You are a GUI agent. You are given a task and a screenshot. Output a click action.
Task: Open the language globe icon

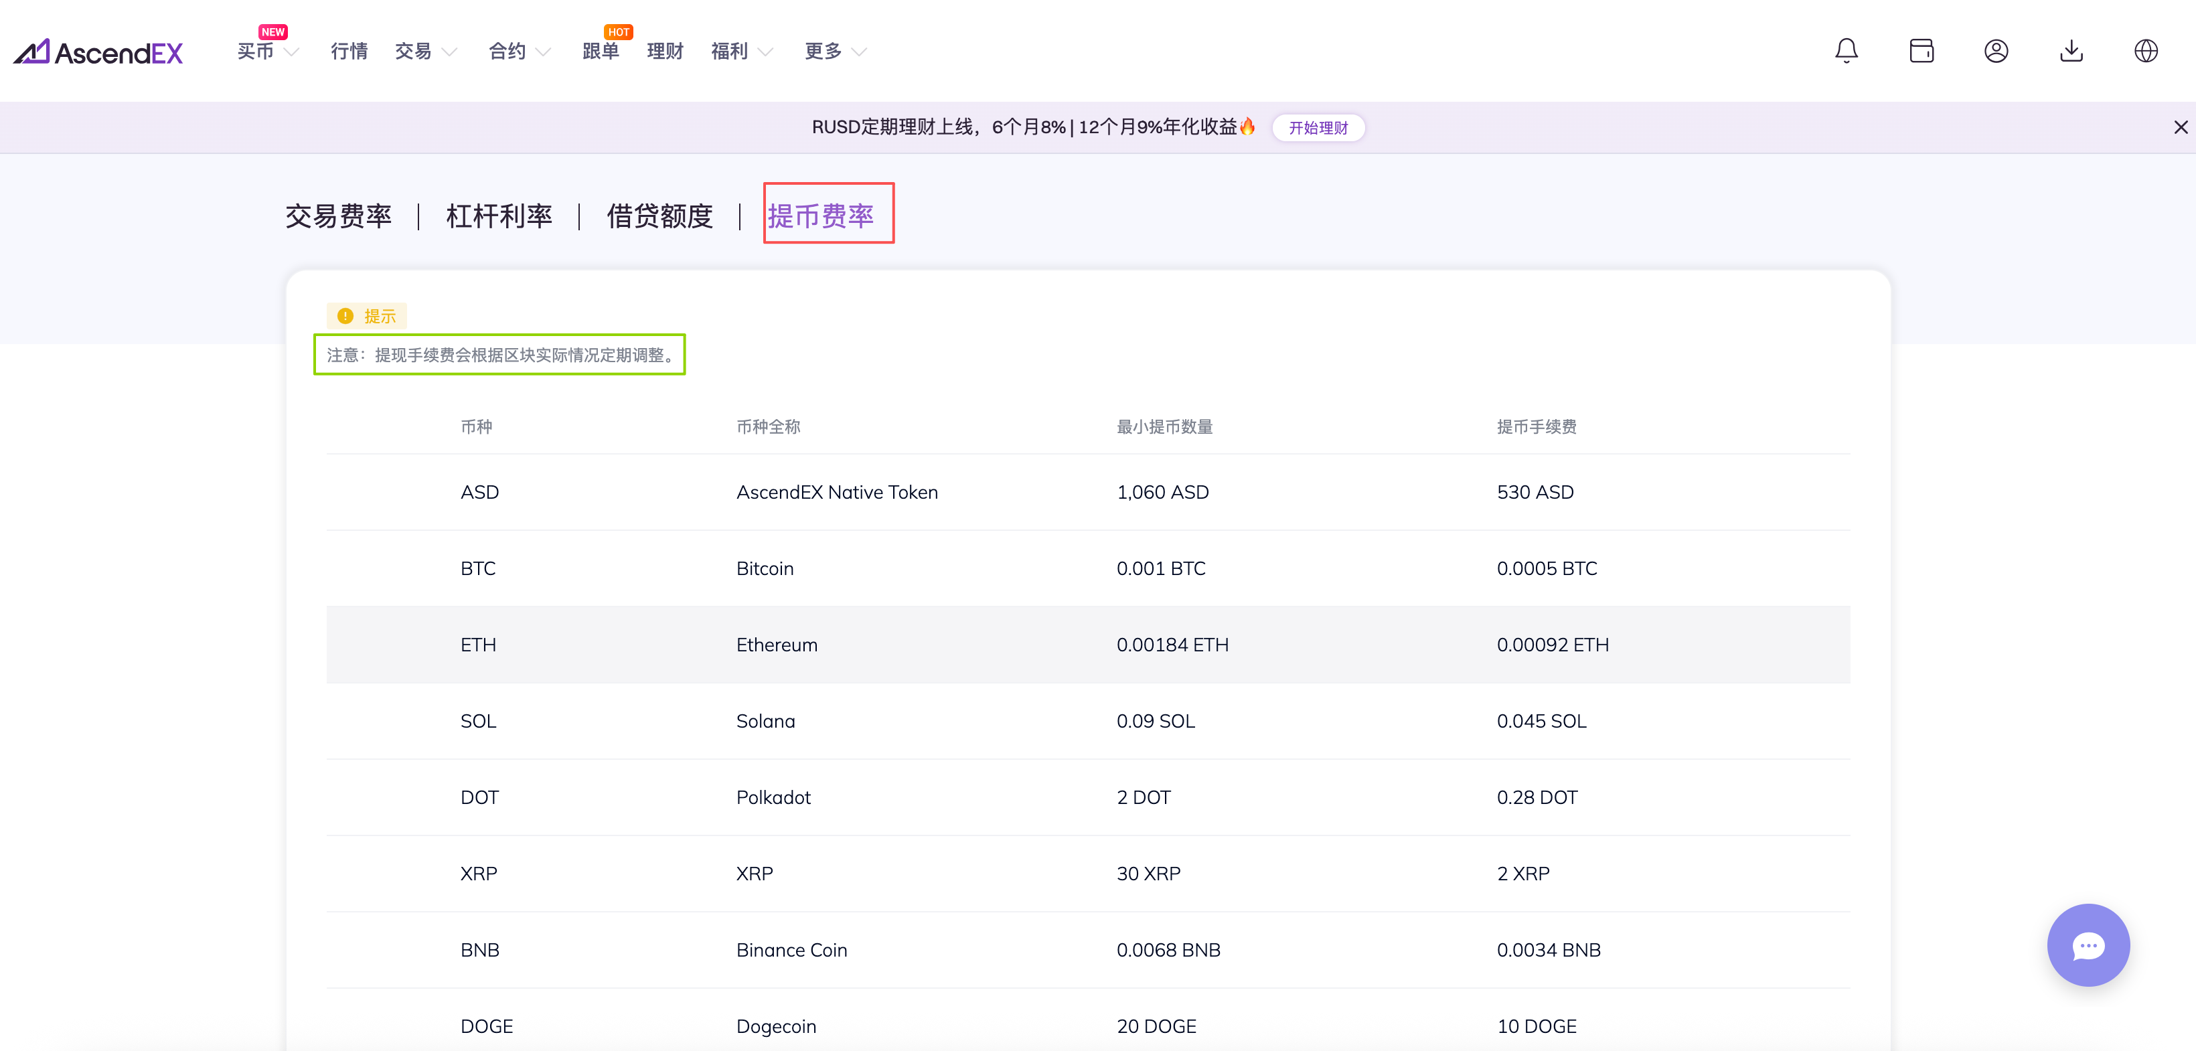(x=2145, y=51)
